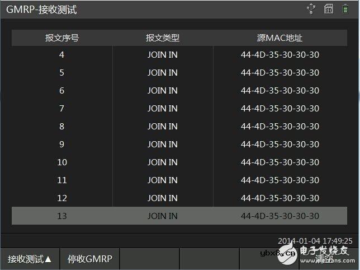The image size is (360, 270).
Task: Click the date and time display 2014-01-04
Action: coord(315,241)
